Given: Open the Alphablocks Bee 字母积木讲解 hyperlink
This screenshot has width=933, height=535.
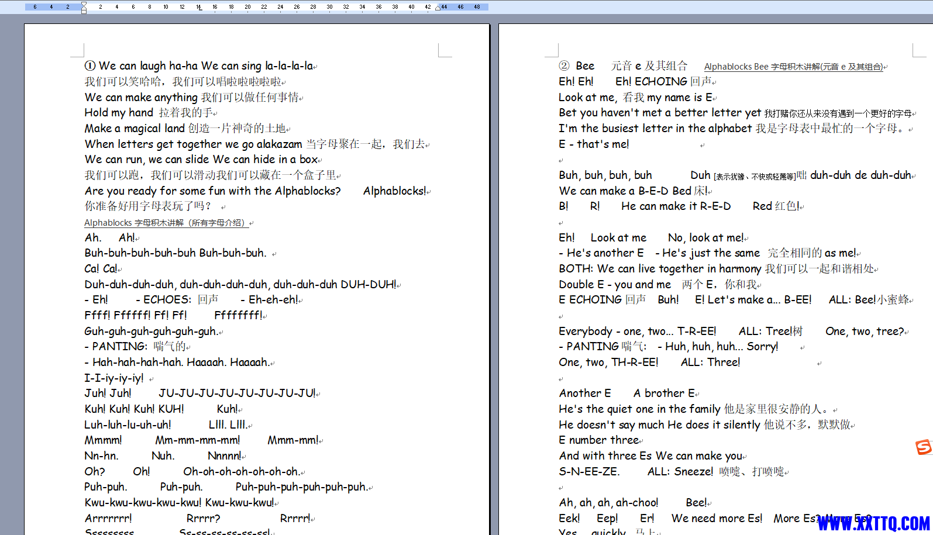Looking at the screenshot, I should pyautogui.click(x=794, y=67).
